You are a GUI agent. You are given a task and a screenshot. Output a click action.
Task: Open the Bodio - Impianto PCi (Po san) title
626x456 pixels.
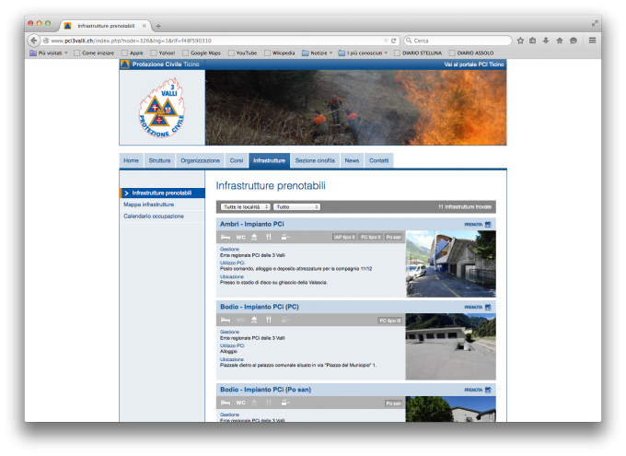[265, 390]
